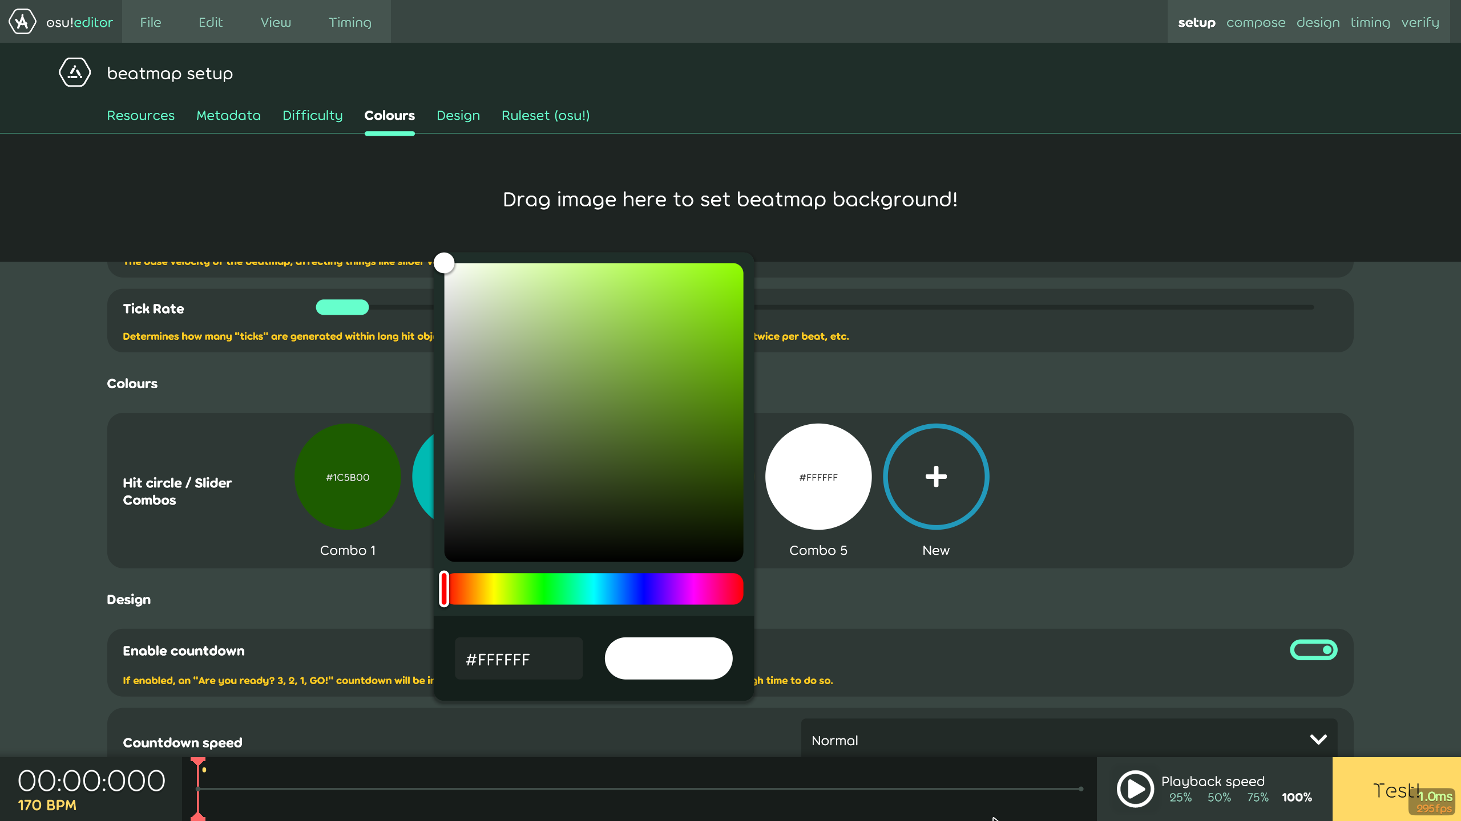The height and width of the screenshot is (821, 1461).
Task: Add a new combo colour with the plus icon
Action: click(x=935, y=477)
